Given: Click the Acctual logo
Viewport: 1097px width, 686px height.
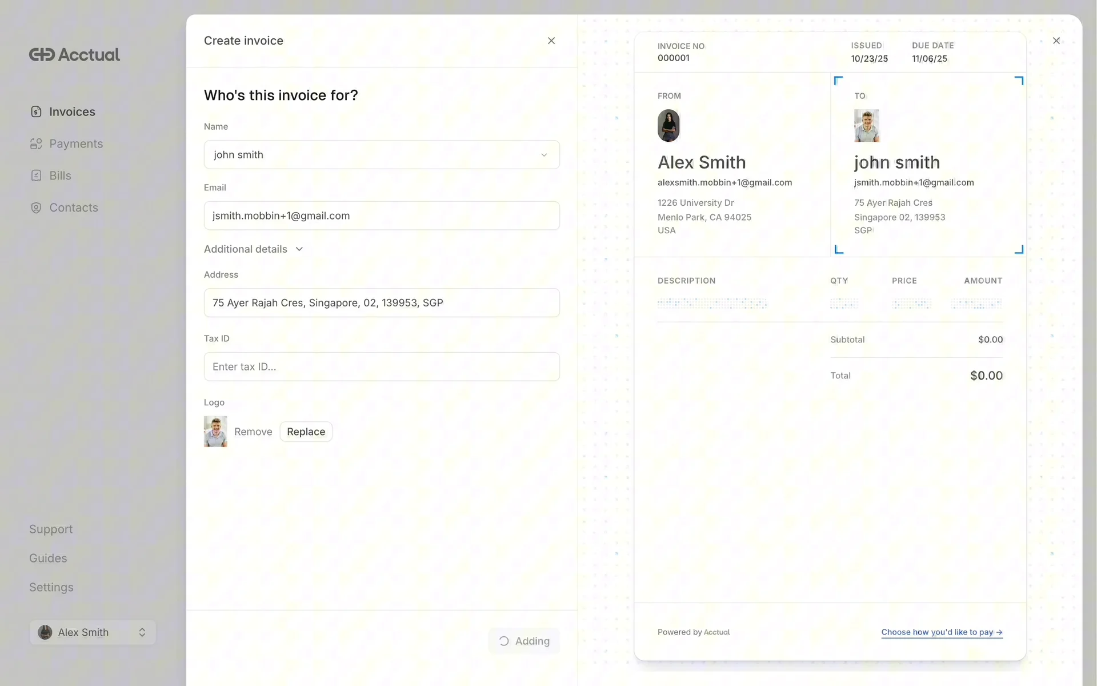Looking at the screenshot, I should [74, 54].
